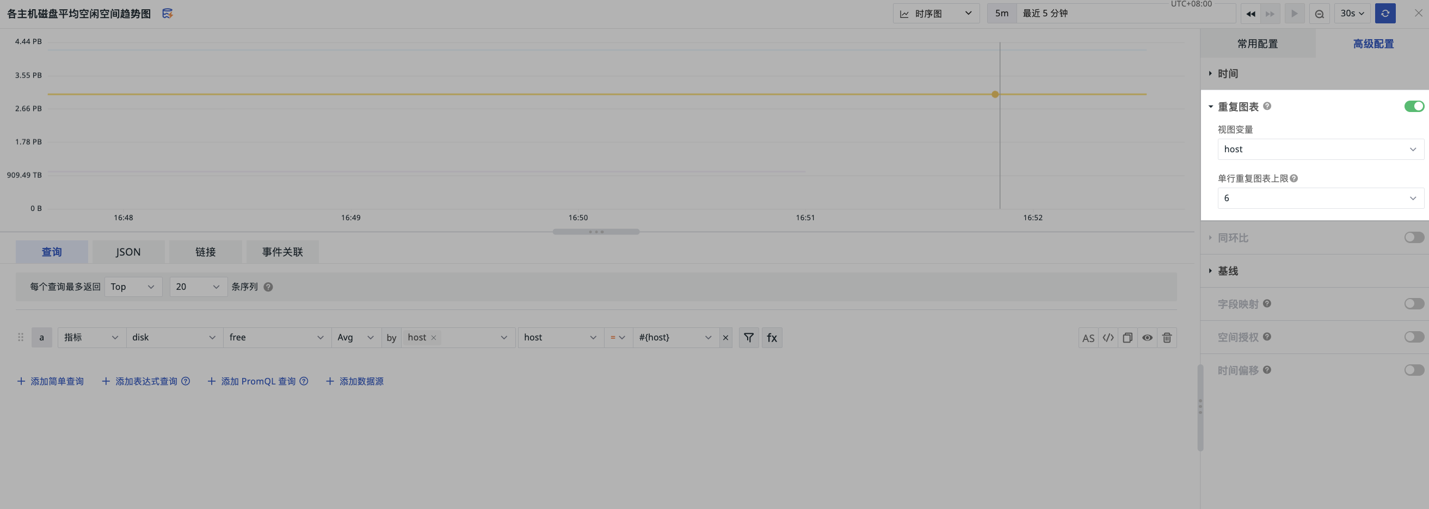Click the AS alias icon
The height and width of the screenshot is (509, 1429).
click(1088, 338)
